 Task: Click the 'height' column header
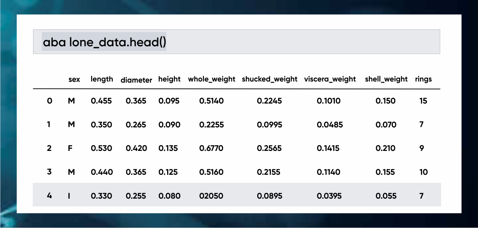(169, 79)
